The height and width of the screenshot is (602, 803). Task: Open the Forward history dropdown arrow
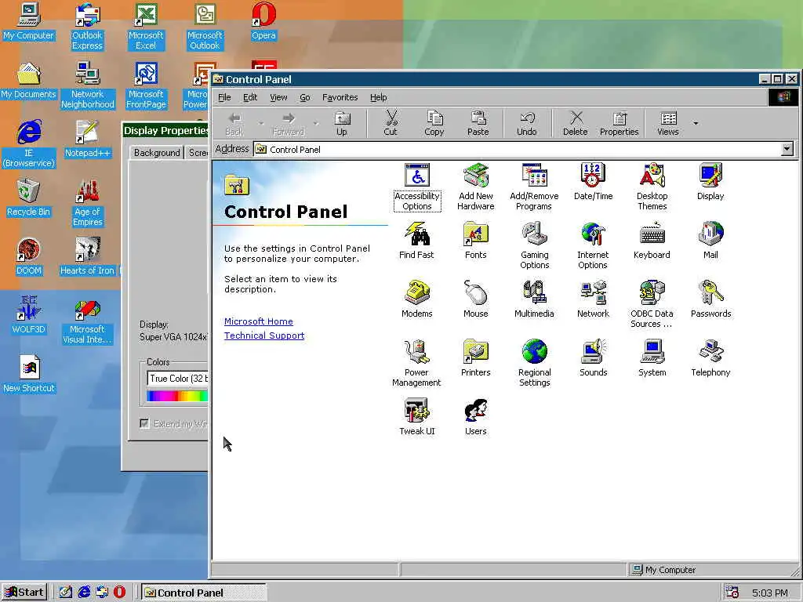click(x=316, y=123)
